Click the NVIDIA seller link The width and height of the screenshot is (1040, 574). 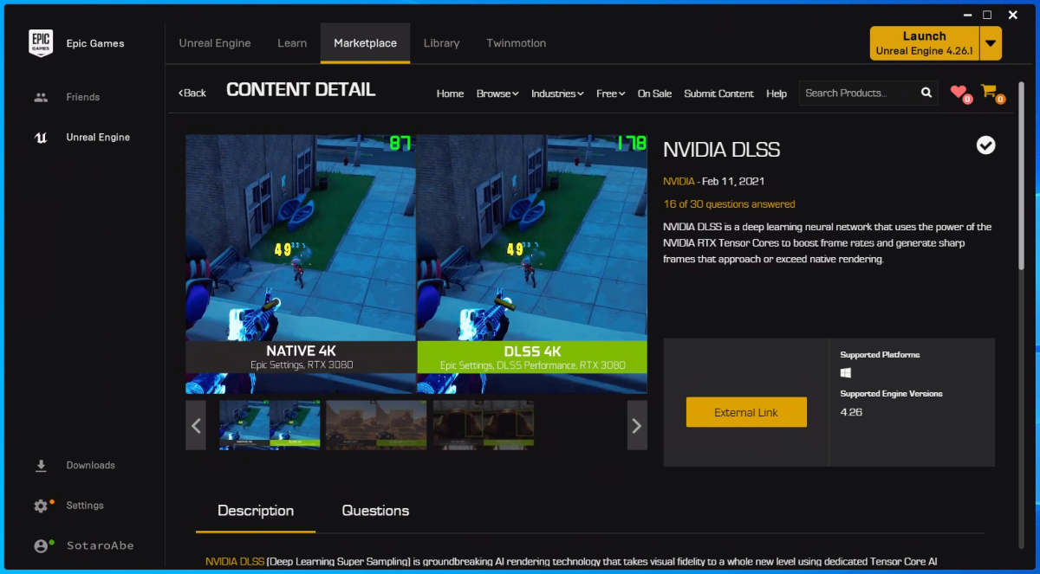[x=679, y=182]
